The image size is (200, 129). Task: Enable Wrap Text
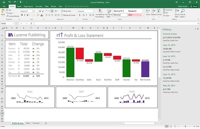[66, 11]
